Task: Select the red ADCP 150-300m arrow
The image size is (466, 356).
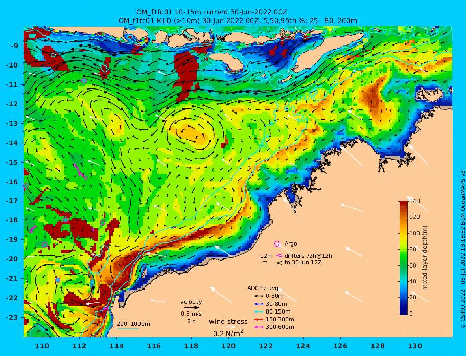Action: (x=259, y=319)
